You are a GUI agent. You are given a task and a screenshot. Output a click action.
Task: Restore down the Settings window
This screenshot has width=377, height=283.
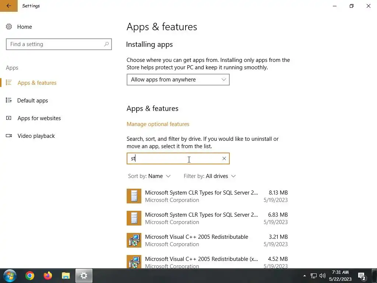[x=352, y=6]
